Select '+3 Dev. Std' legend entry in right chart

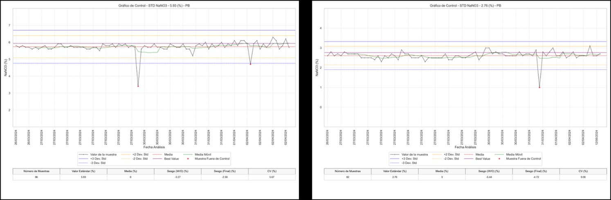coord(404,159)
